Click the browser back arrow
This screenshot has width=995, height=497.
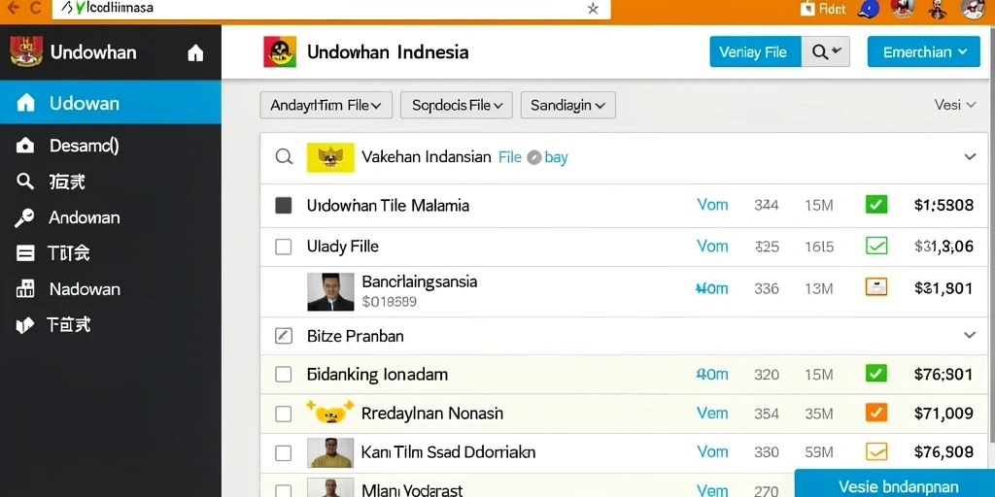pos(12,8)
